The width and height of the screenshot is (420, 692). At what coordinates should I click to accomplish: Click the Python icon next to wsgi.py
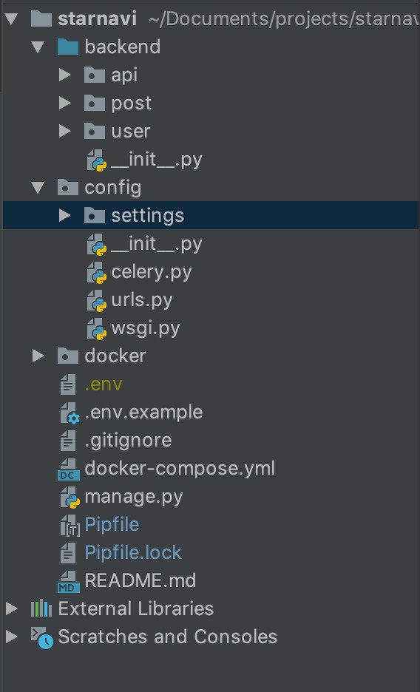click(97, 329)
